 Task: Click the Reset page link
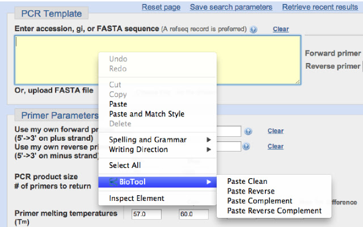pyautogui.click(x=161, y=7)
